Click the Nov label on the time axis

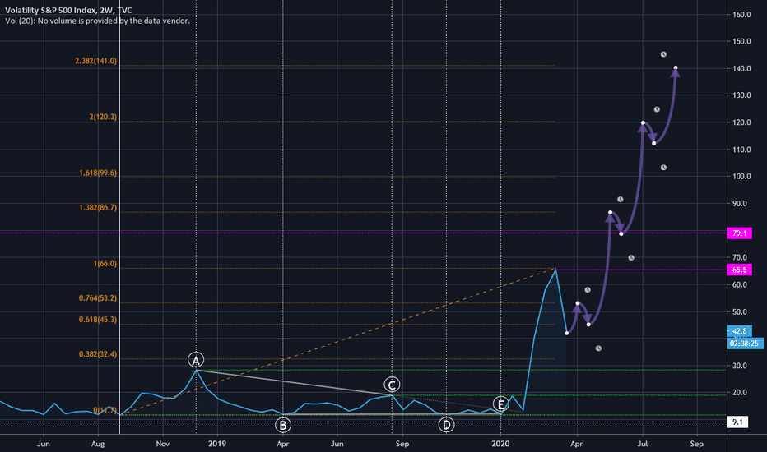coord(163,444)
